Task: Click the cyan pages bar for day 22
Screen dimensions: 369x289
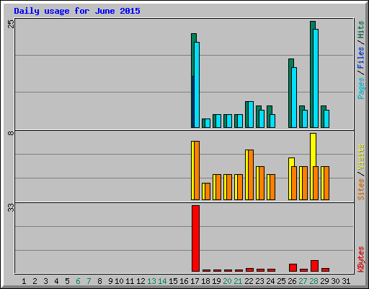Action: pyautogui.click(x=251, y=115)
